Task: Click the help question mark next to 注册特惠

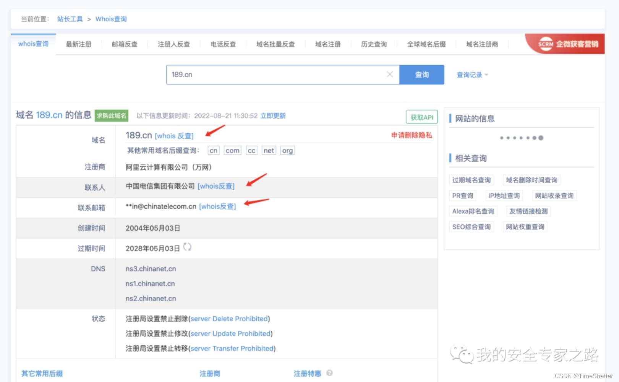Action: [x=329, y=373]
